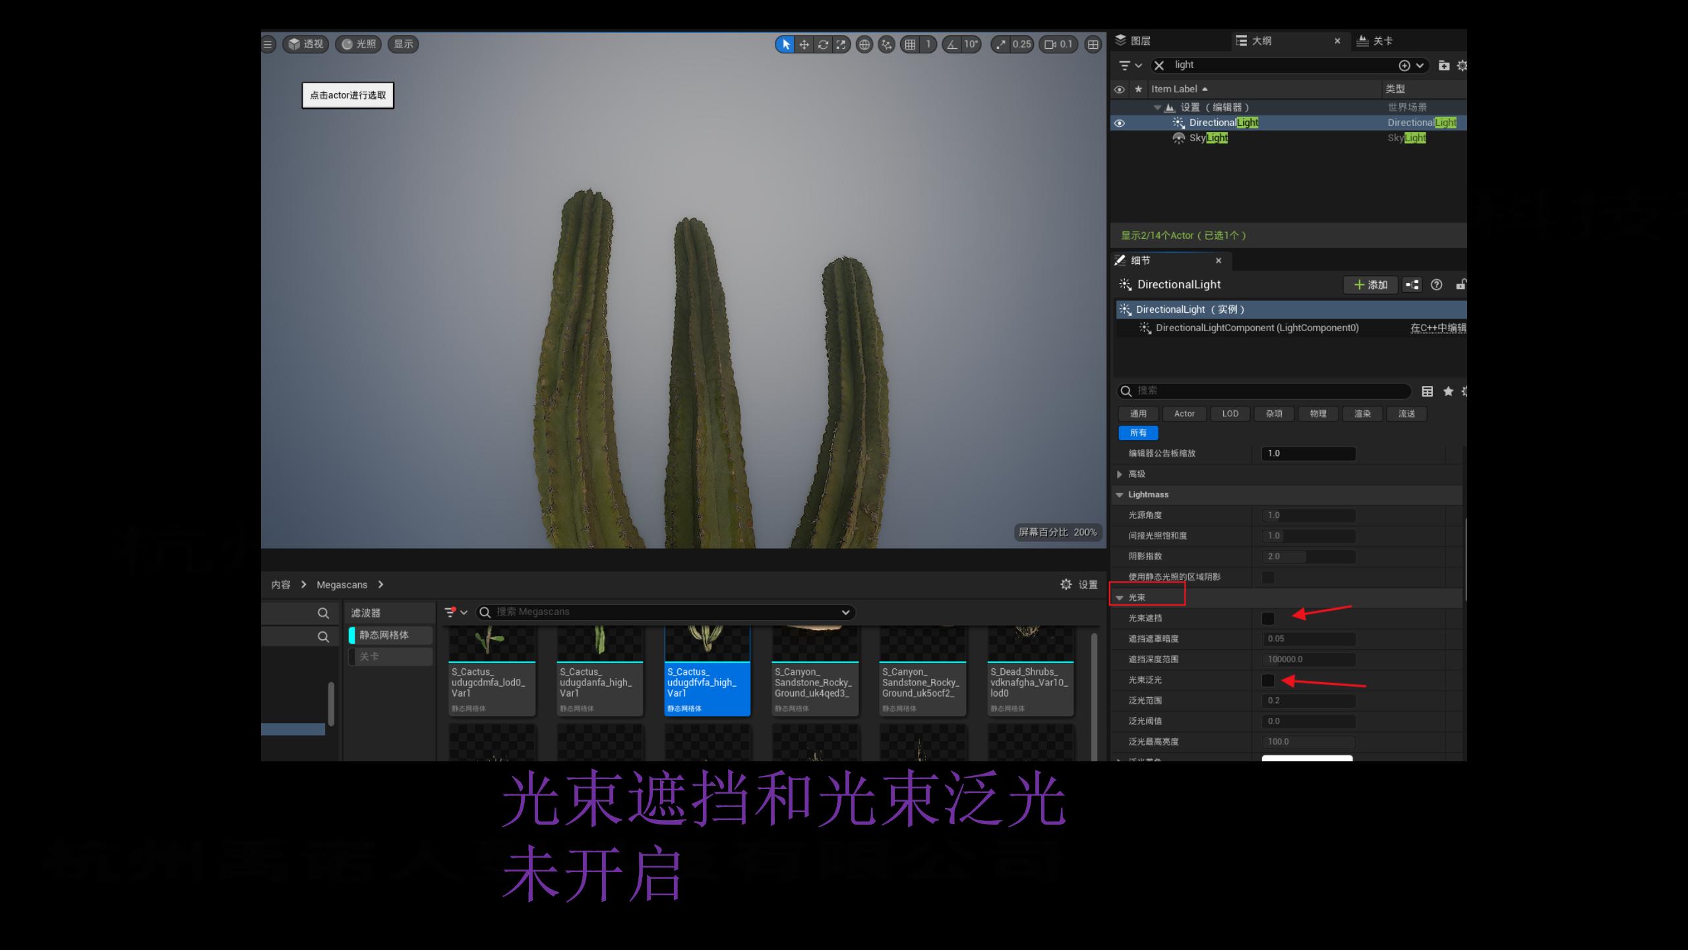Viewport: 1688px width, 950px height.
Task: Toggle grid snapping icon
Action: [x=910, y=44]
